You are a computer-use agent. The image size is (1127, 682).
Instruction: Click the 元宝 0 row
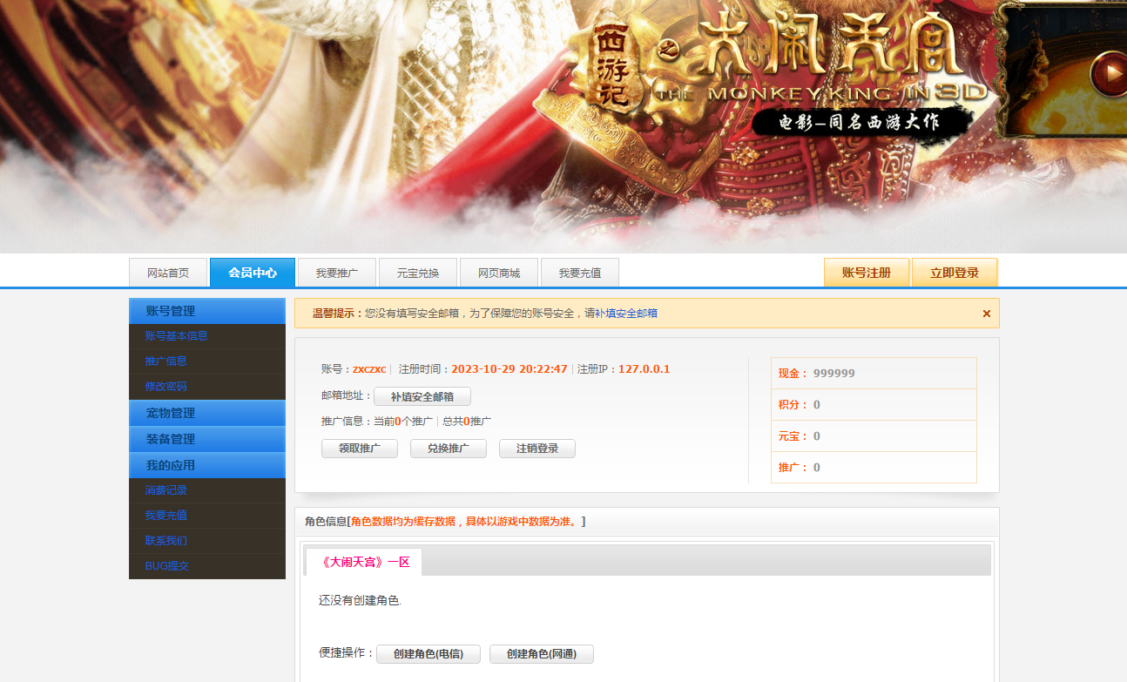874,436
